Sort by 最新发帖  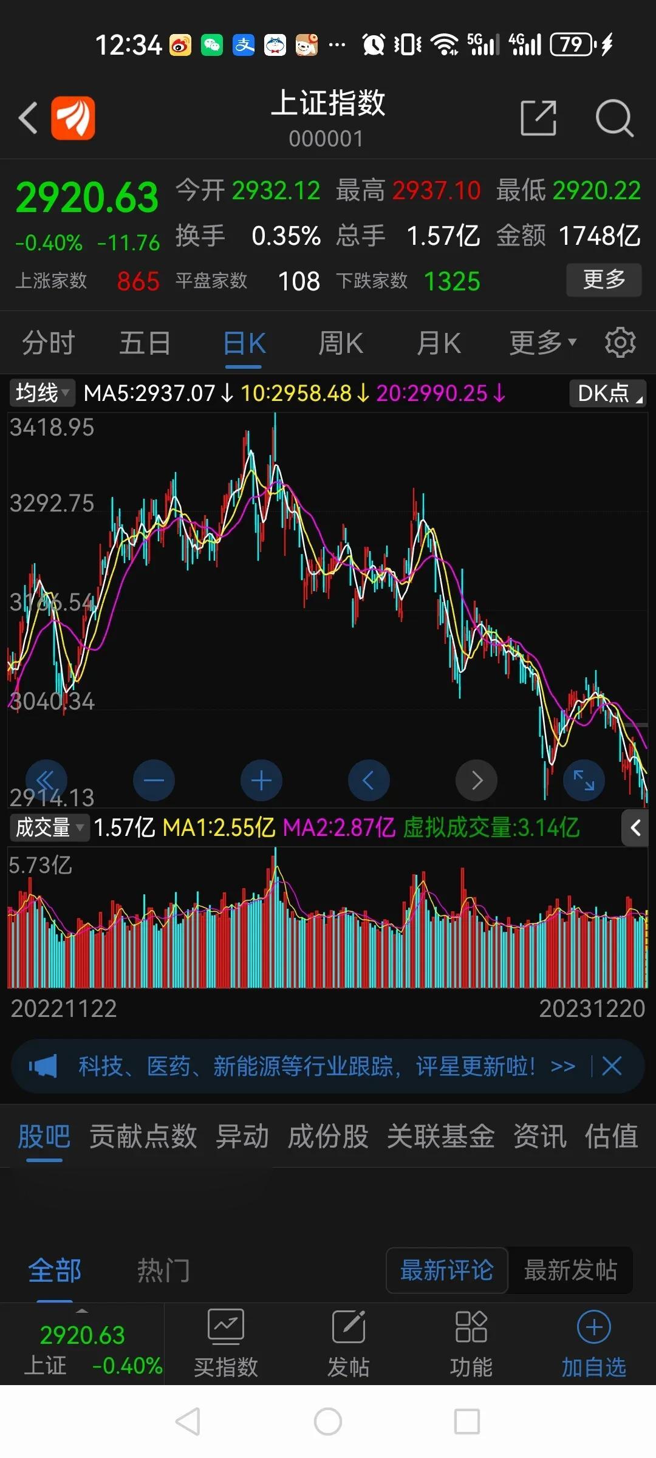click(570, 1270)
